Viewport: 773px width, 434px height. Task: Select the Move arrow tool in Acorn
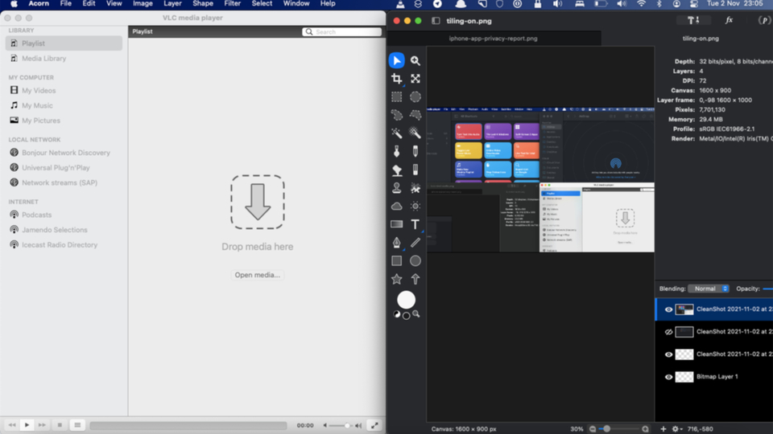point(397,60)
